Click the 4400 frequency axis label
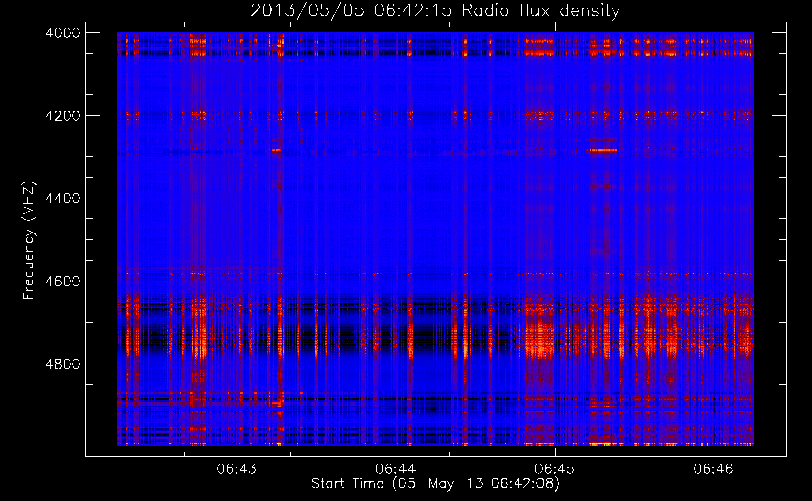Viewport: 812px width, 501px height. tap(62, 198)
